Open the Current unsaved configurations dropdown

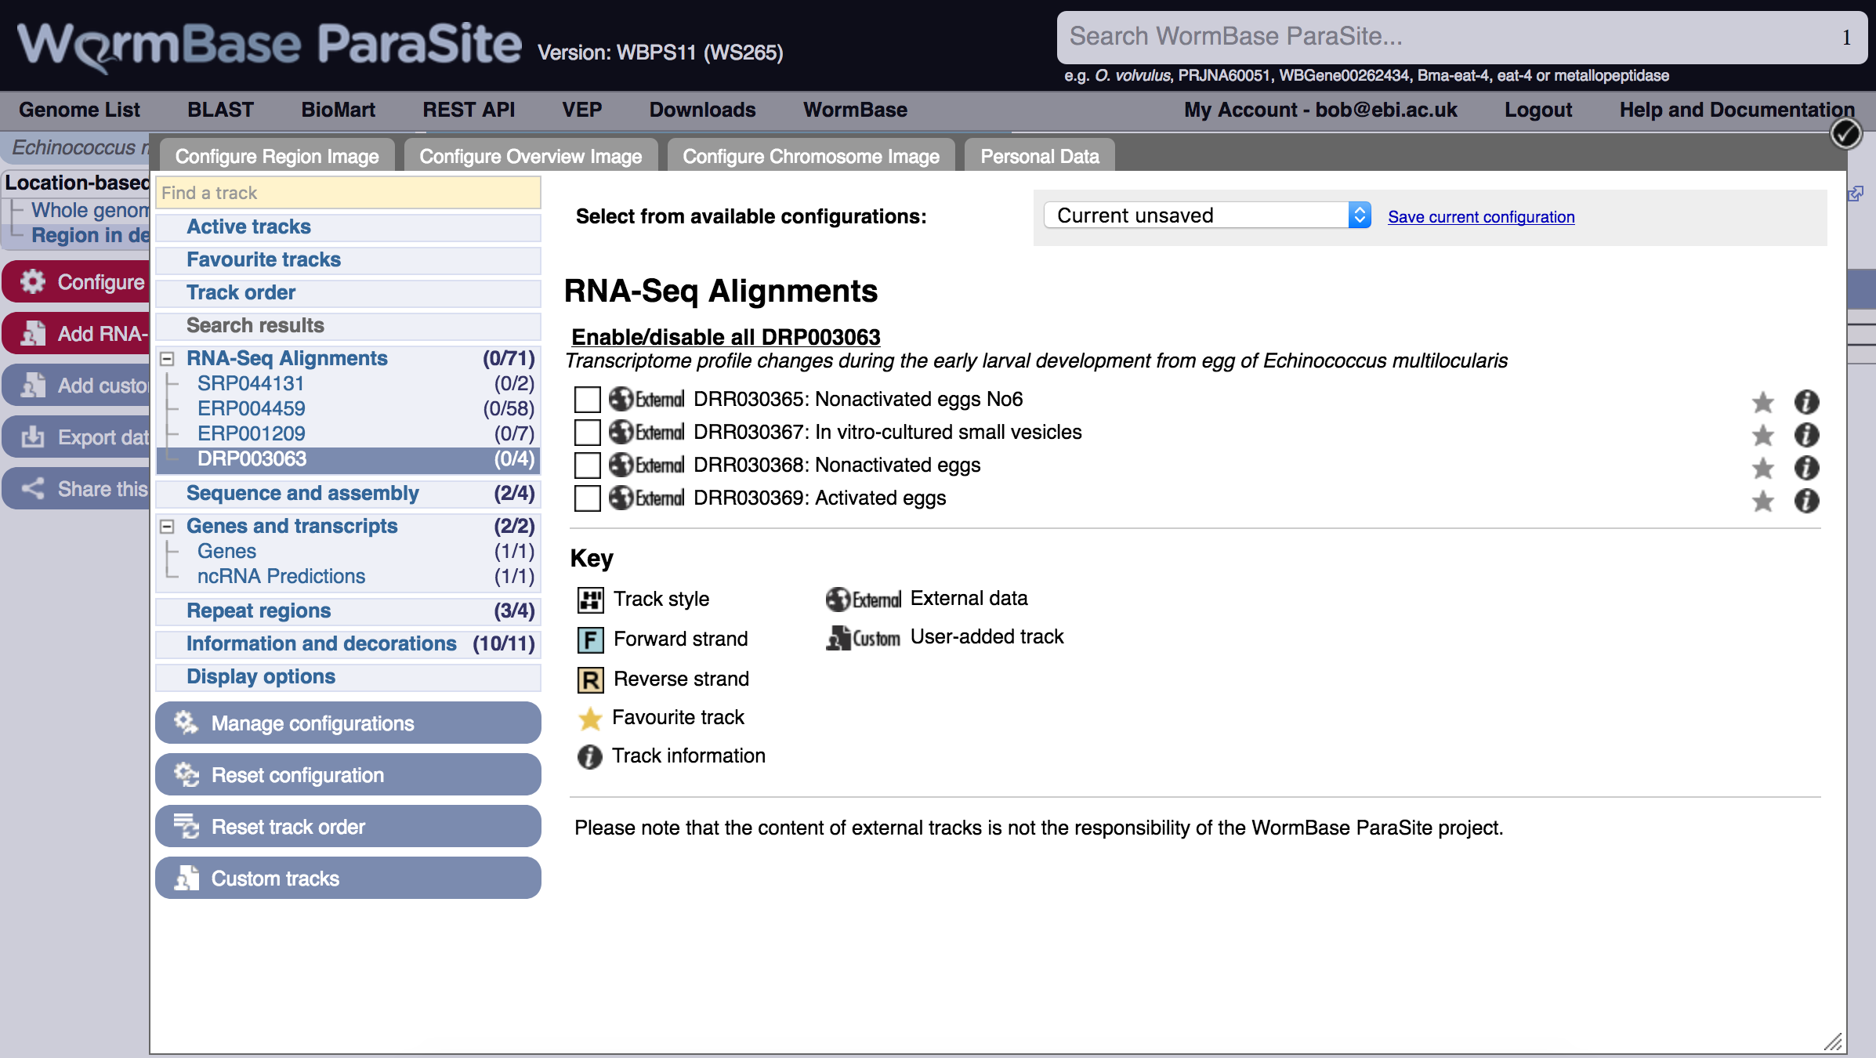[x=1207, y=216]
